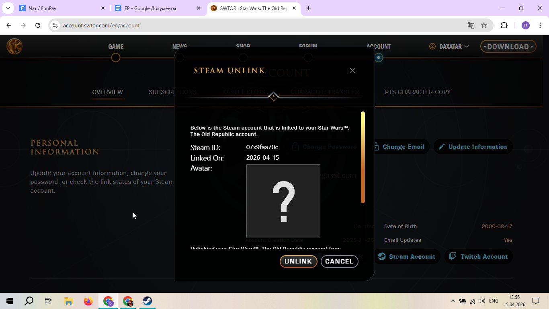This screenshot has height=309, width=549.
Task: Reload the current page
Action: [x=38, y=25]
